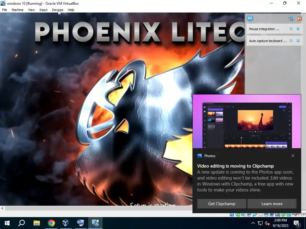Image resolution: width=306 pixels, height=229 pixels.
Task: Click the keyboard capture status bar indicator
Action: pyautogui.click(x=289, y=214)
